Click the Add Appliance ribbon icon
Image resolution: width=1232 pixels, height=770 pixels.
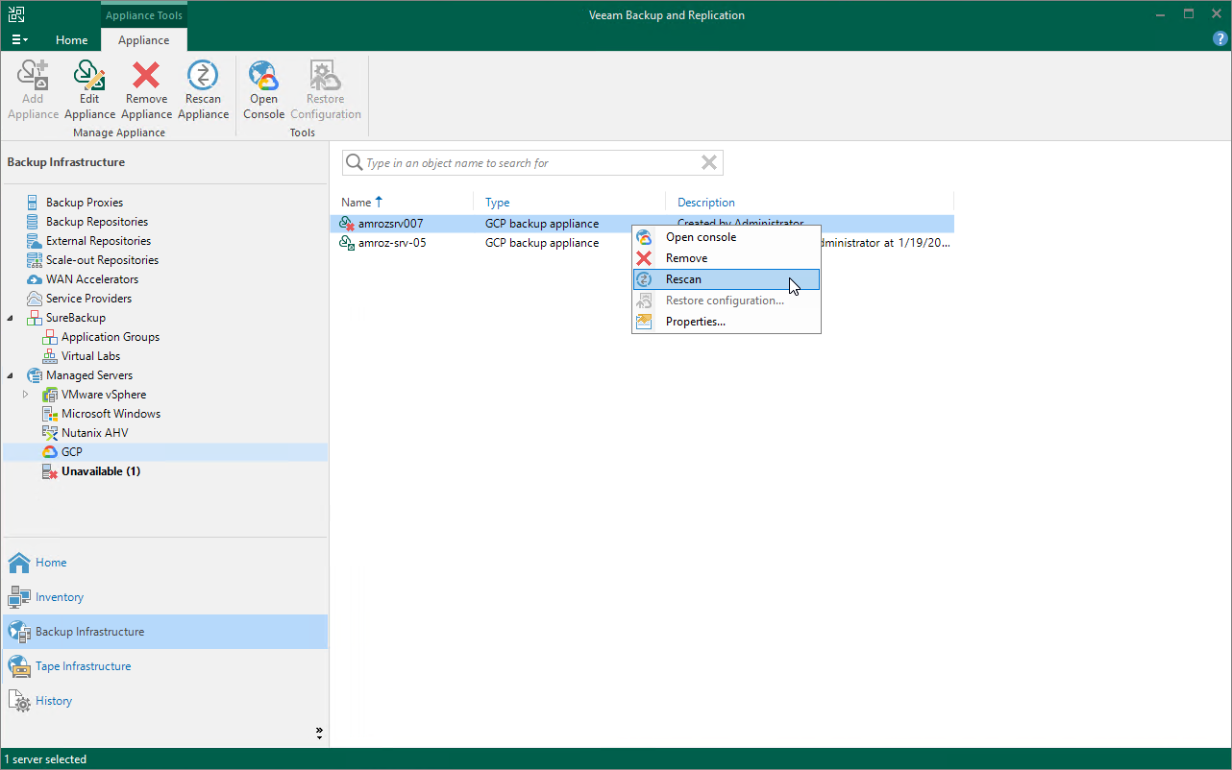click(x=33, y=75)
